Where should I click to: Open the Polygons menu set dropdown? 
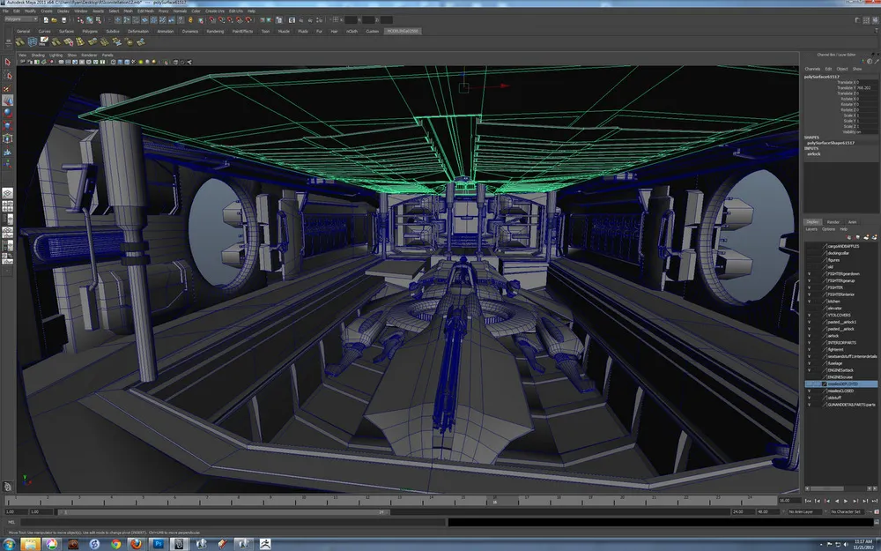click(x=21, y=19)
